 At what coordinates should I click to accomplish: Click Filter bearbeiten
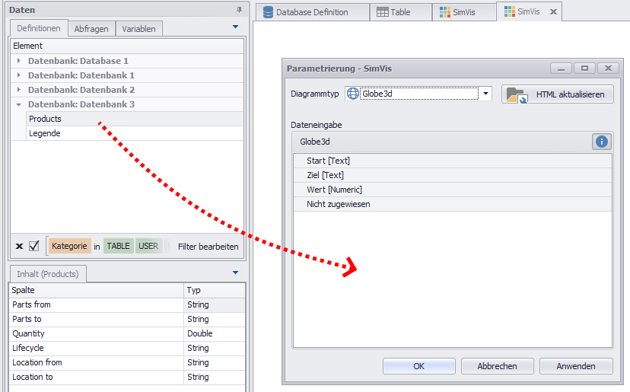click(208, 247)
